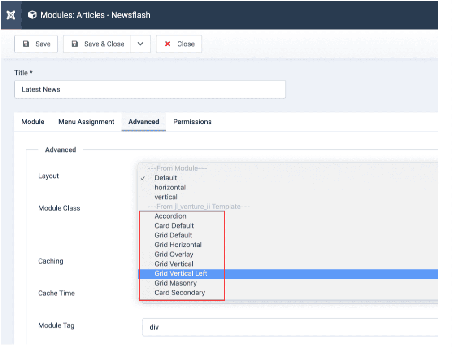The height and width of the screenshot is (356, 452).
Task: Select horizontal layout from list
Action: 170,187
